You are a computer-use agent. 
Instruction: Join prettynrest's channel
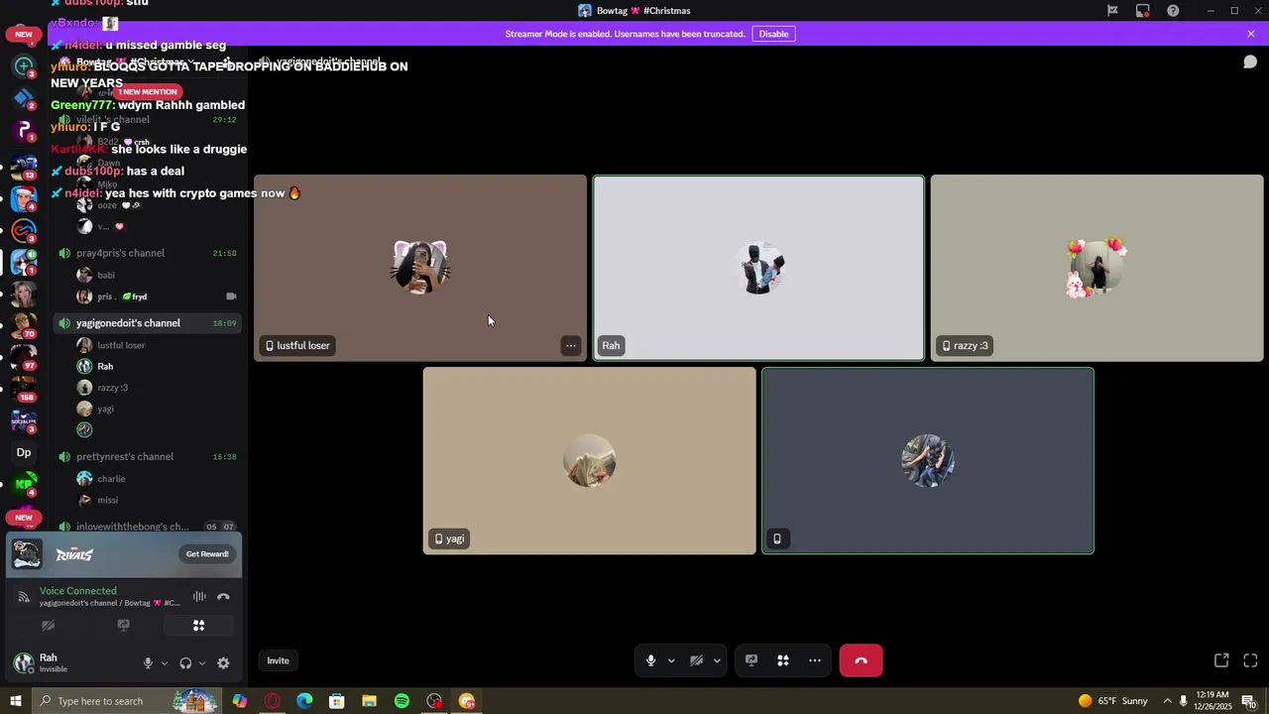tap(147, 457)
